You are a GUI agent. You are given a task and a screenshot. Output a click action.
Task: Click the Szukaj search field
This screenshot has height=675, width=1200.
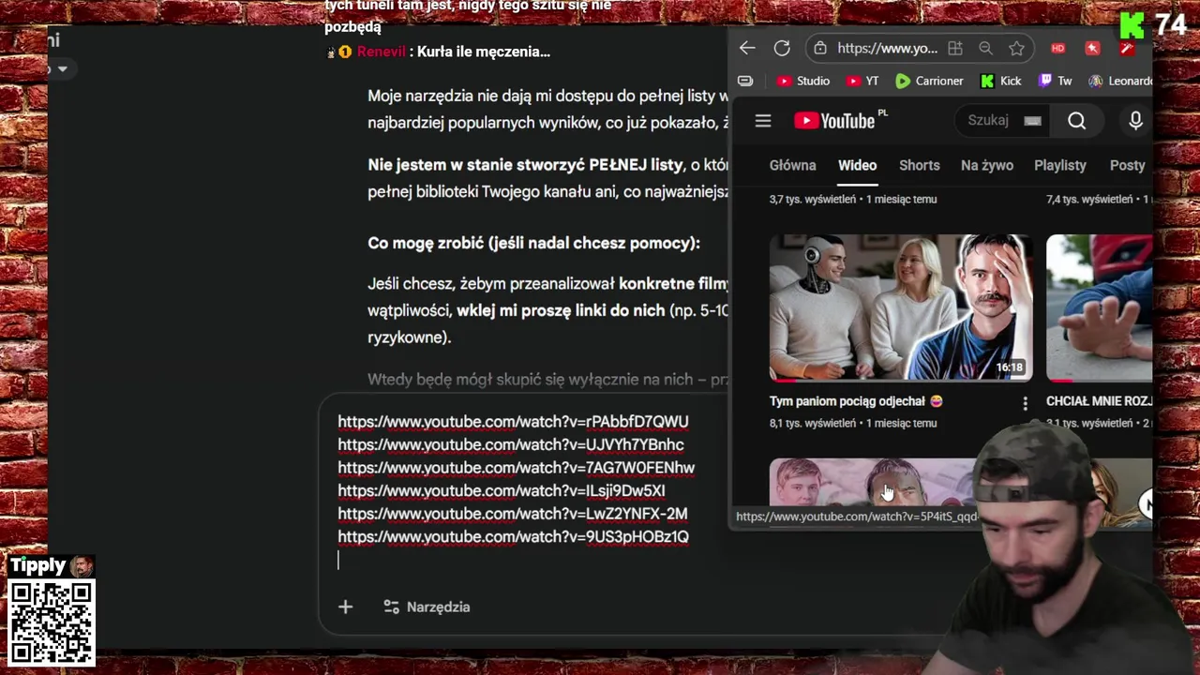(988, 121)
